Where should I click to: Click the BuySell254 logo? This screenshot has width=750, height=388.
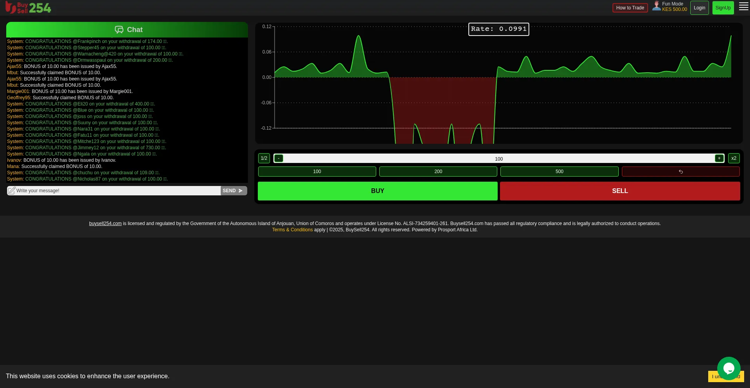[28, 8]
